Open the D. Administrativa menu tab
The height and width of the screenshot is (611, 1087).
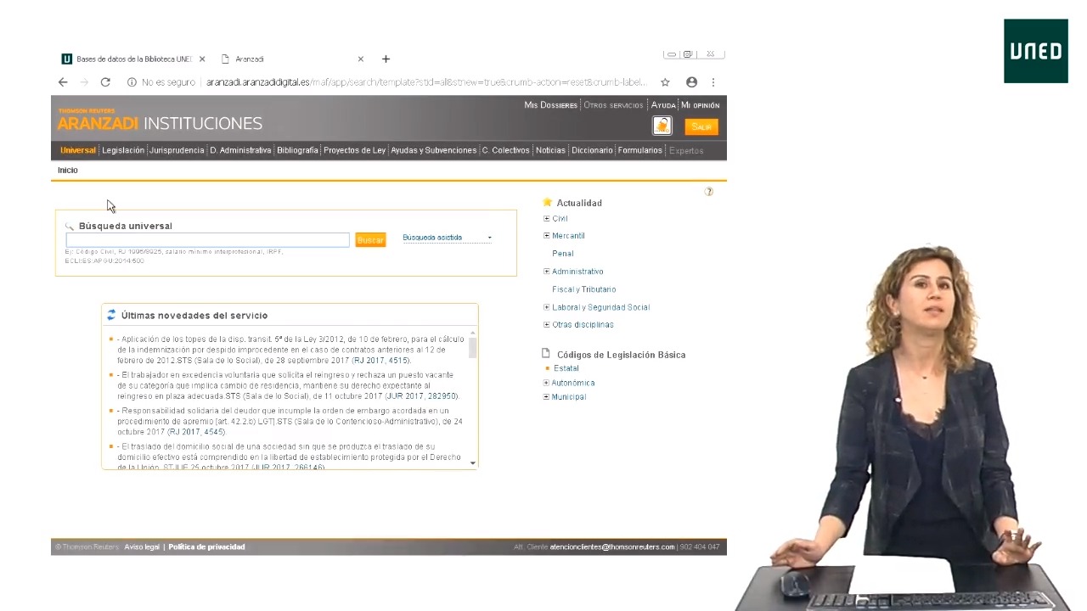240,150
